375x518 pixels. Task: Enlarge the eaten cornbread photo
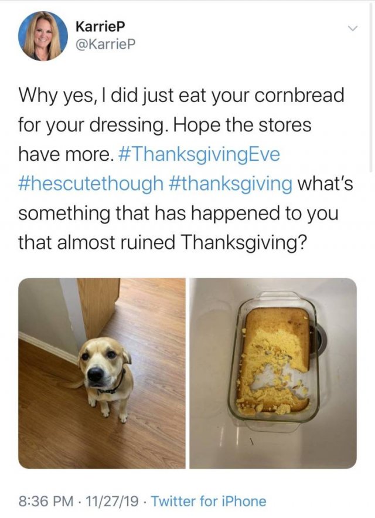coord(273,373)
